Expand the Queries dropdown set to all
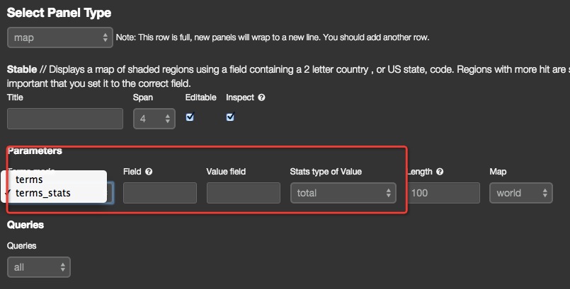 click(39, 267)
